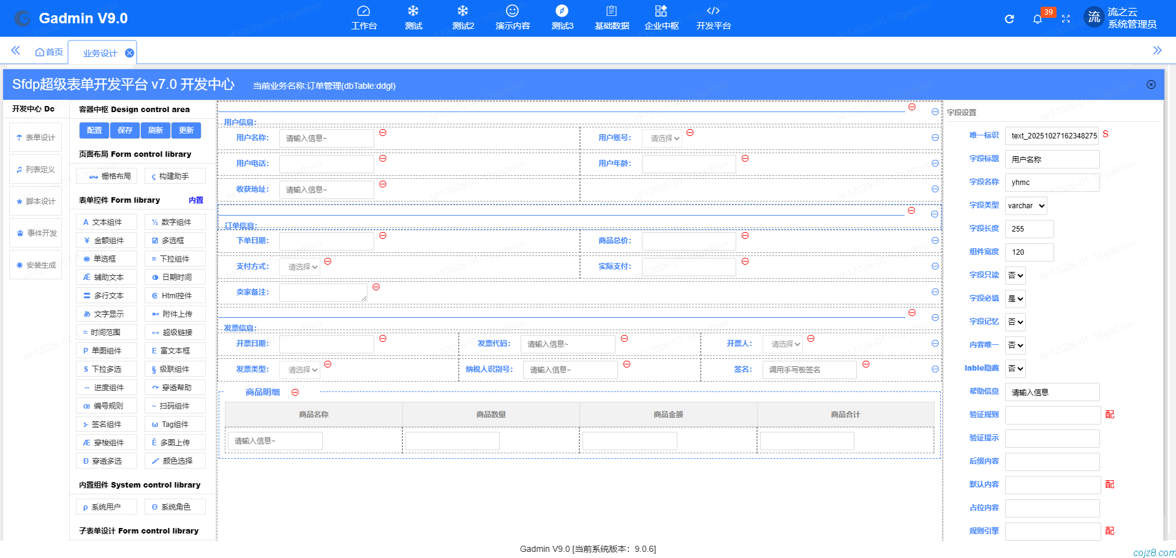Image resolution: width=1176 pixels, height=558 pixels.
Task: Change 字段必填 required setting
Action: pos(1014,298)
